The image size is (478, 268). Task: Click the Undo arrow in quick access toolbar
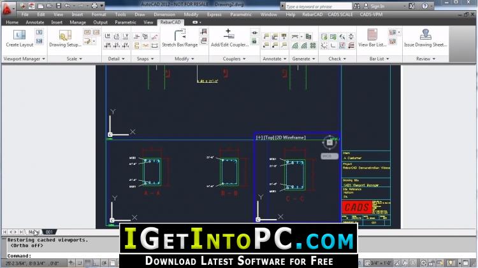coord(68,6)
